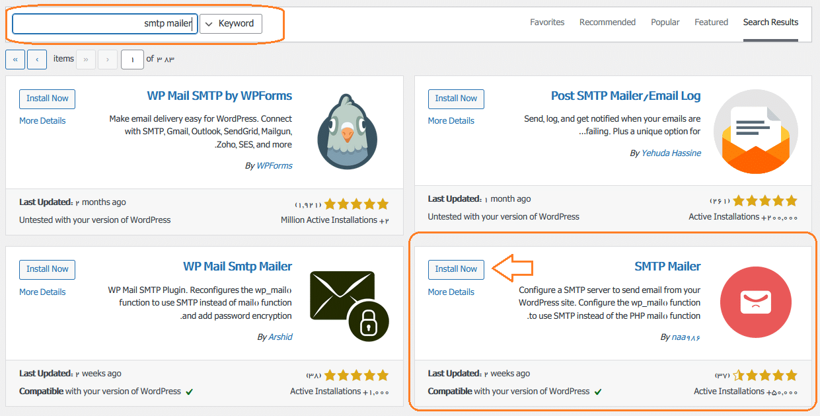Viewport: 820px width, 416px height.
Task: Click the WP Mail SMTP pigeon plugin icon
Action: (347, 132)
